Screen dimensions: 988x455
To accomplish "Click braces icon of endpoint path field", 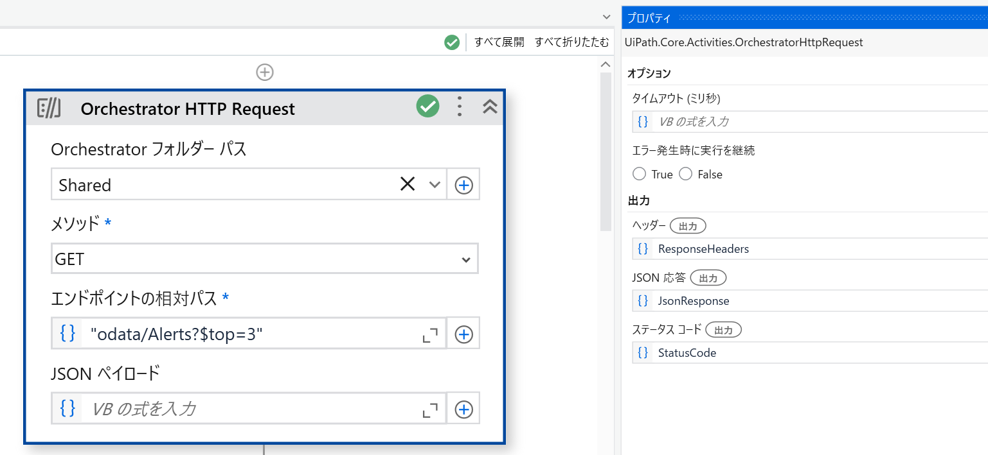I will point(67,333).
